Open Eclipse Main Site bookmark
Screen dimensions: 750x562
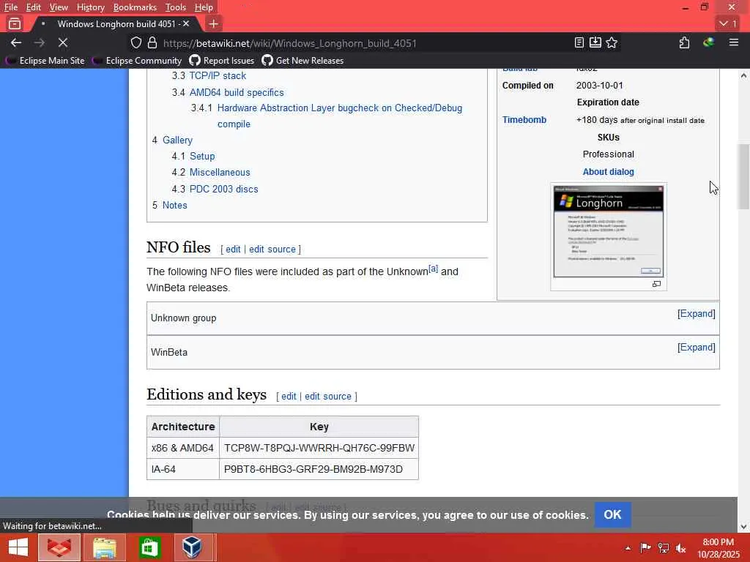point(45,61)
